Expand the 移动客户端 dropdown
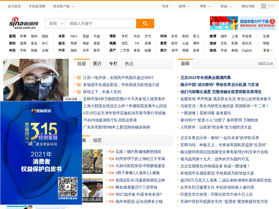This screenshot has width=279, height=209. (63, 7)
